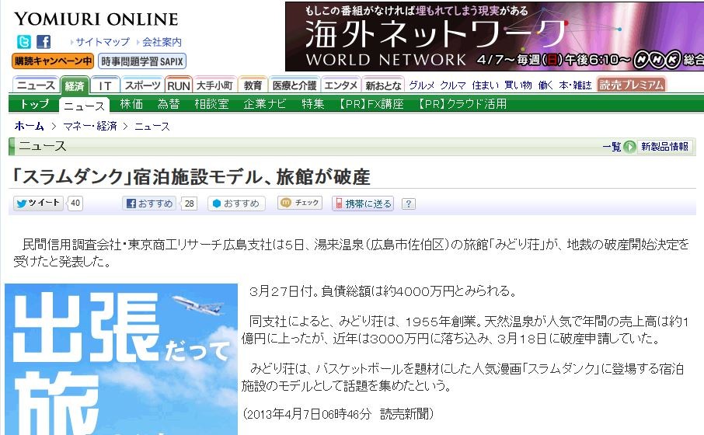
Task: Open 【PR】クラウド活用 in green submenu
Action: [x=461, y=104]
